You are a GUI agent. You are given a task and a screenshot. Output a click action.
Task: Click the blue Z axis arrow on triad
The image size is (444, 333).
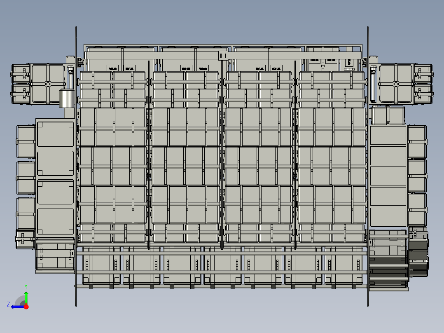click(17, 307)
